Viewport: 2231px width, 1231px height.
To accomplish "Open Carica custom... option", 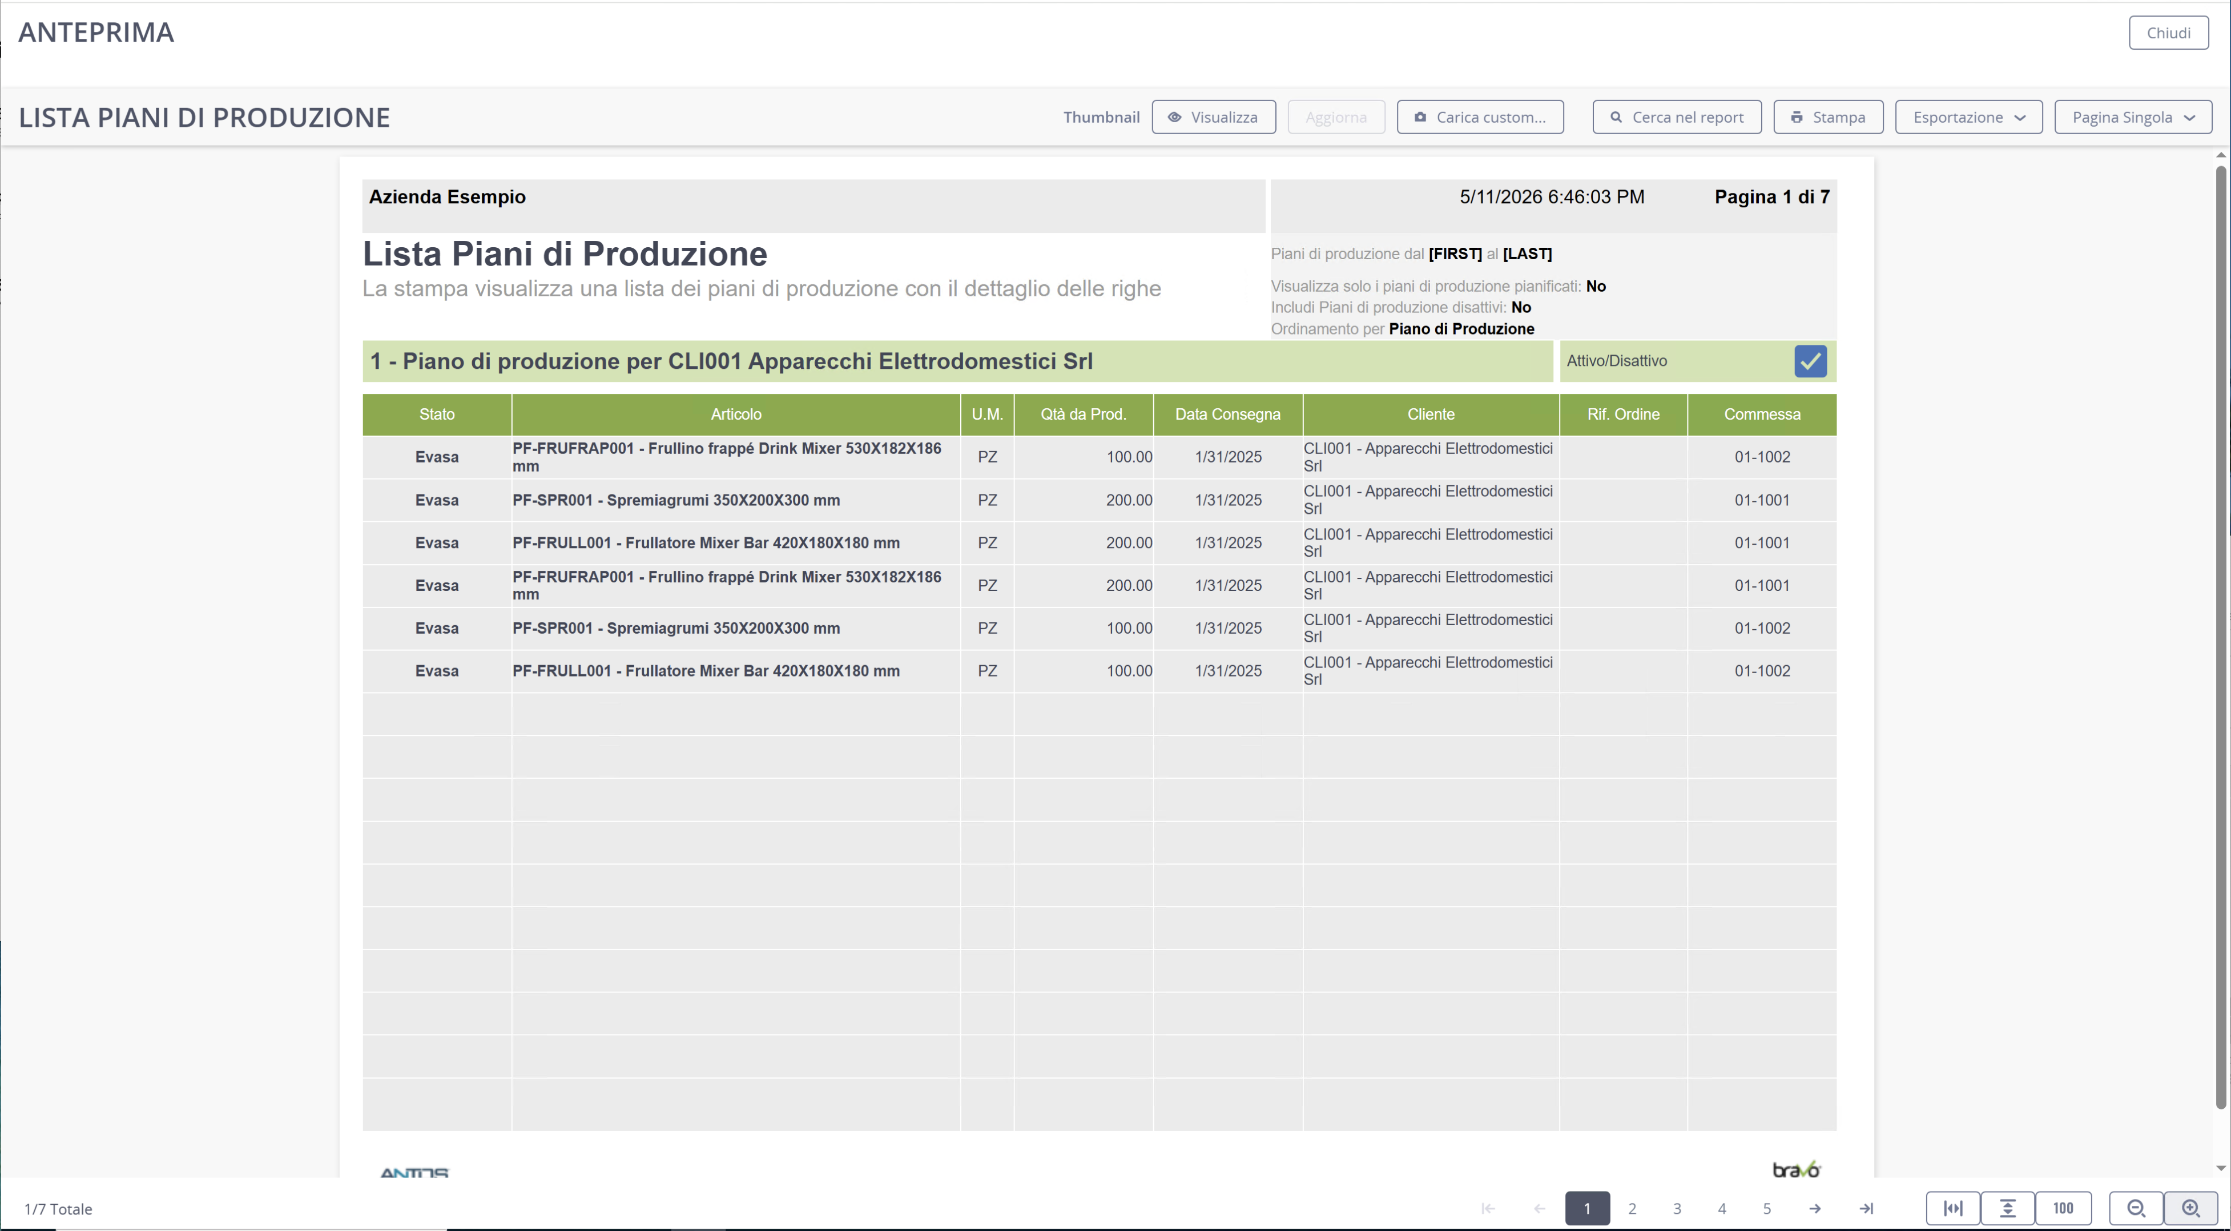I will click(1480, 117).
